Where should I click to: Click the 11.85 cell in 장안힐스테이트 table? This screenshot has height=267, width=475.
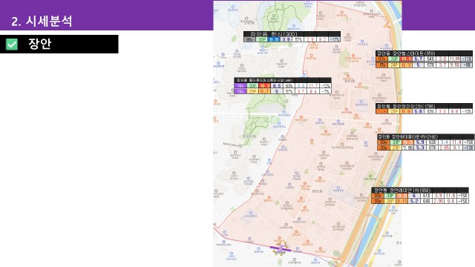click(x=454, y=59)
